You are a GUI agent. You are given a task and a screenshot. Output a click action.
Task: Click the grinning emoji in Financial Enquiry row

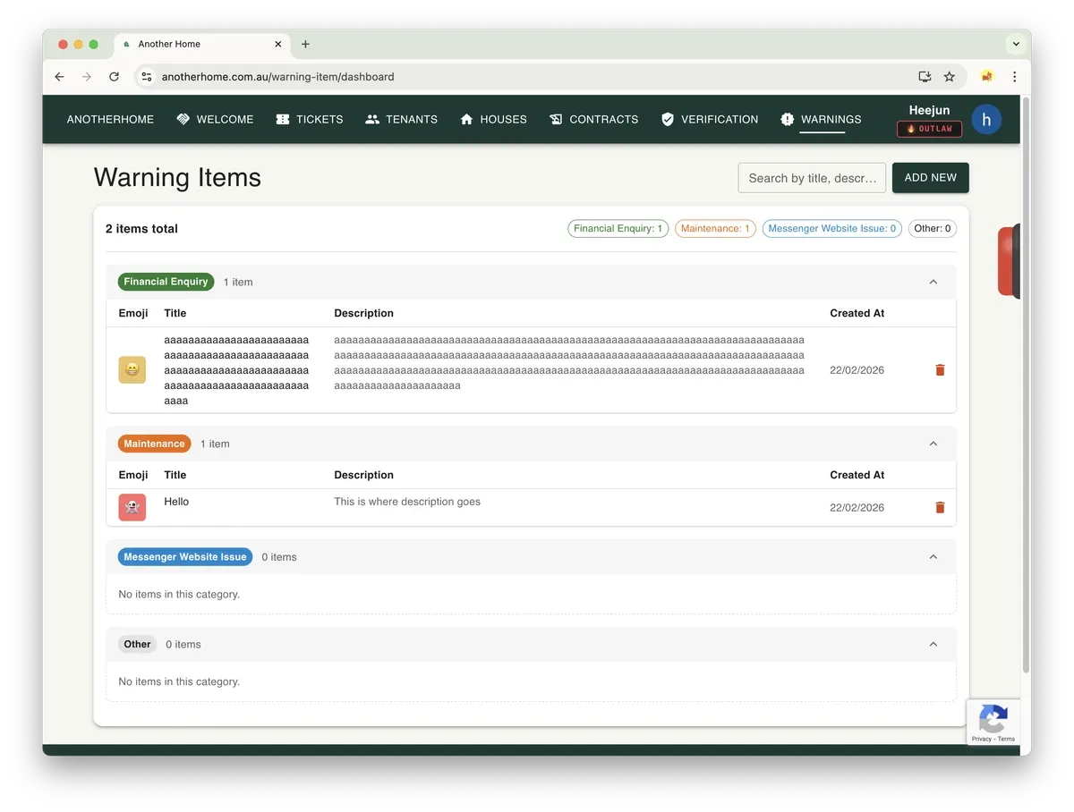132,370
